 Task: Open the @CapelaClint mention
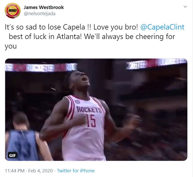coord(162,27)
